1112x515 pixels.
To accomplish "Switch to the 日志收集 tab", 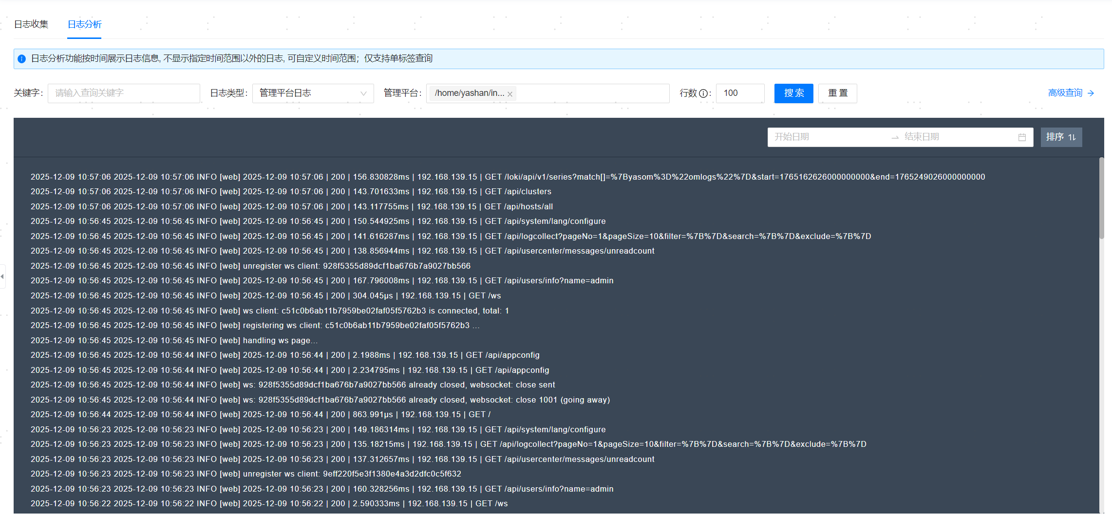I will (x=31, y=24).
